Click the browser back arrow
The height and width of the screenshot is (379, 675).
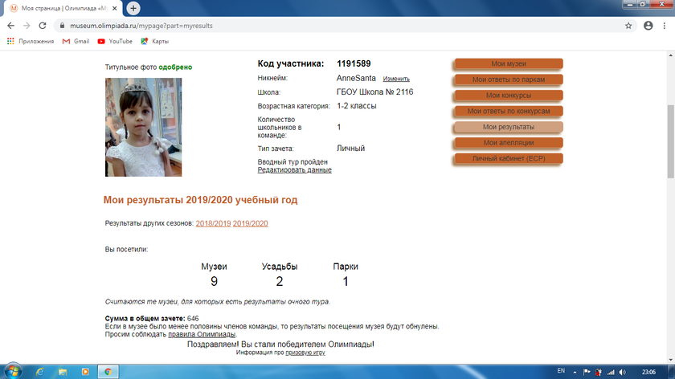coord(10,25)
